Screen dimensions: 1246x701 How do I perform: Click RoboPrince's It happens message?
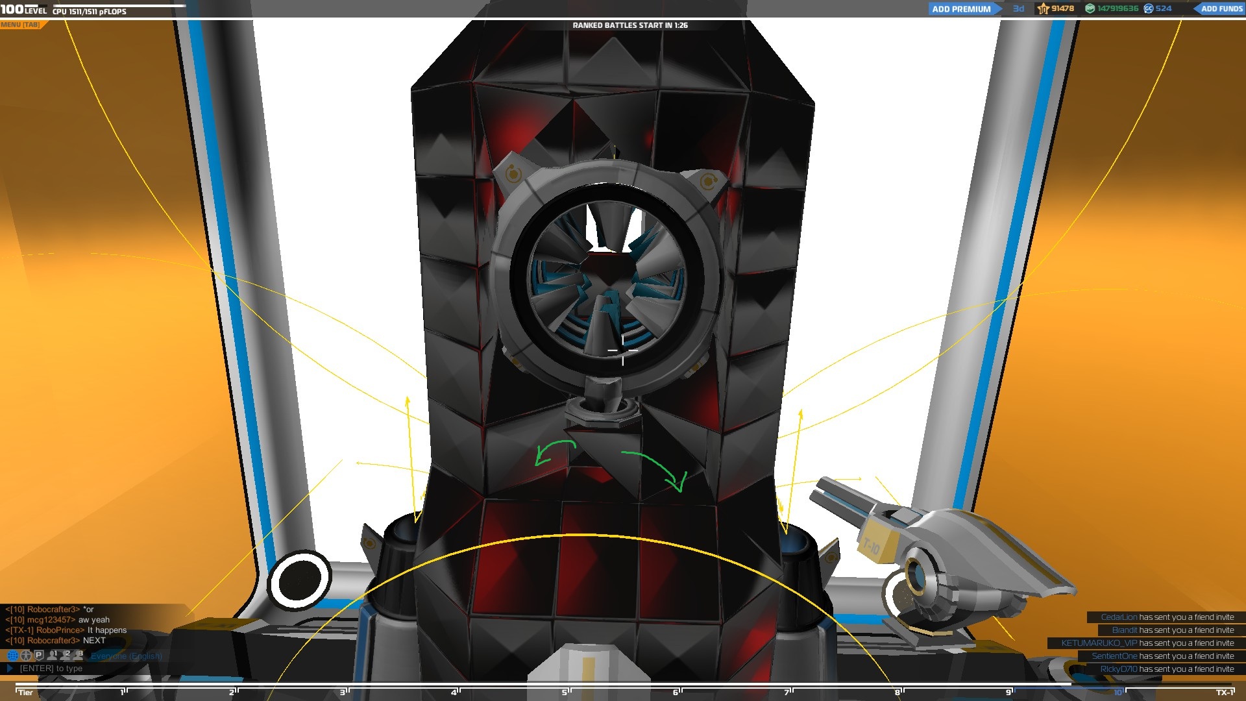tap(66, 630)
